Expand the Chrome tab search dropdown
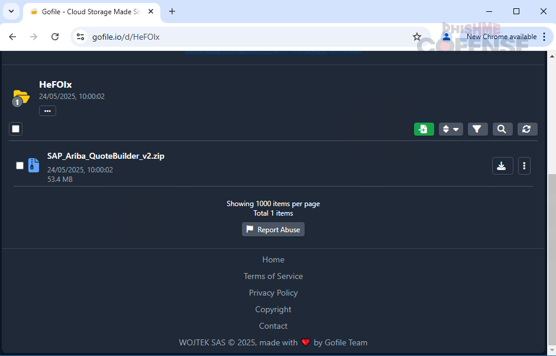The height and width of the screenshot is (356, 556). [11, 11]
